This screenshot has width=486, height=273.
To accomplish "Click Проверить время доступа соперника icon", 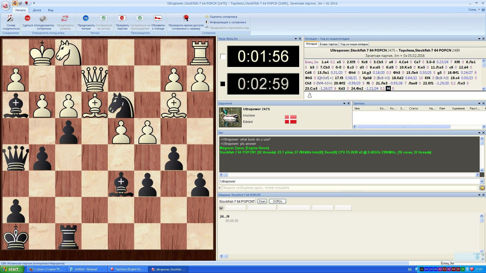I will point(186,18).
